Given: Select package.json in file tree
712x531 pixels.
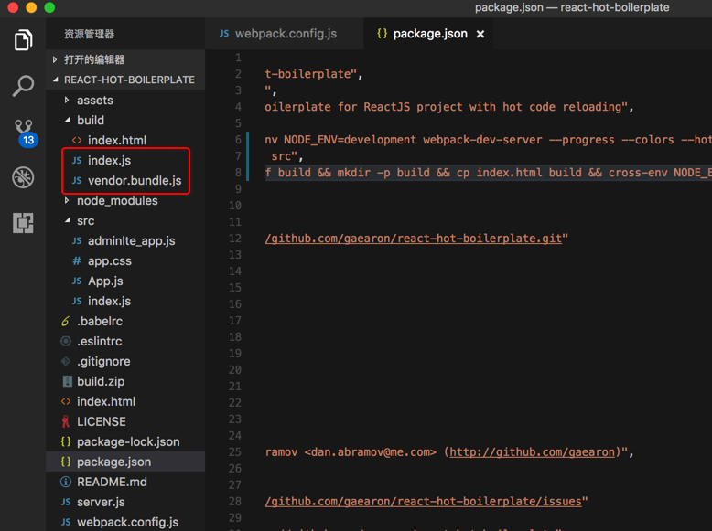Looking at the screenshot, I should pyautogui.click(x=125, y=462).
